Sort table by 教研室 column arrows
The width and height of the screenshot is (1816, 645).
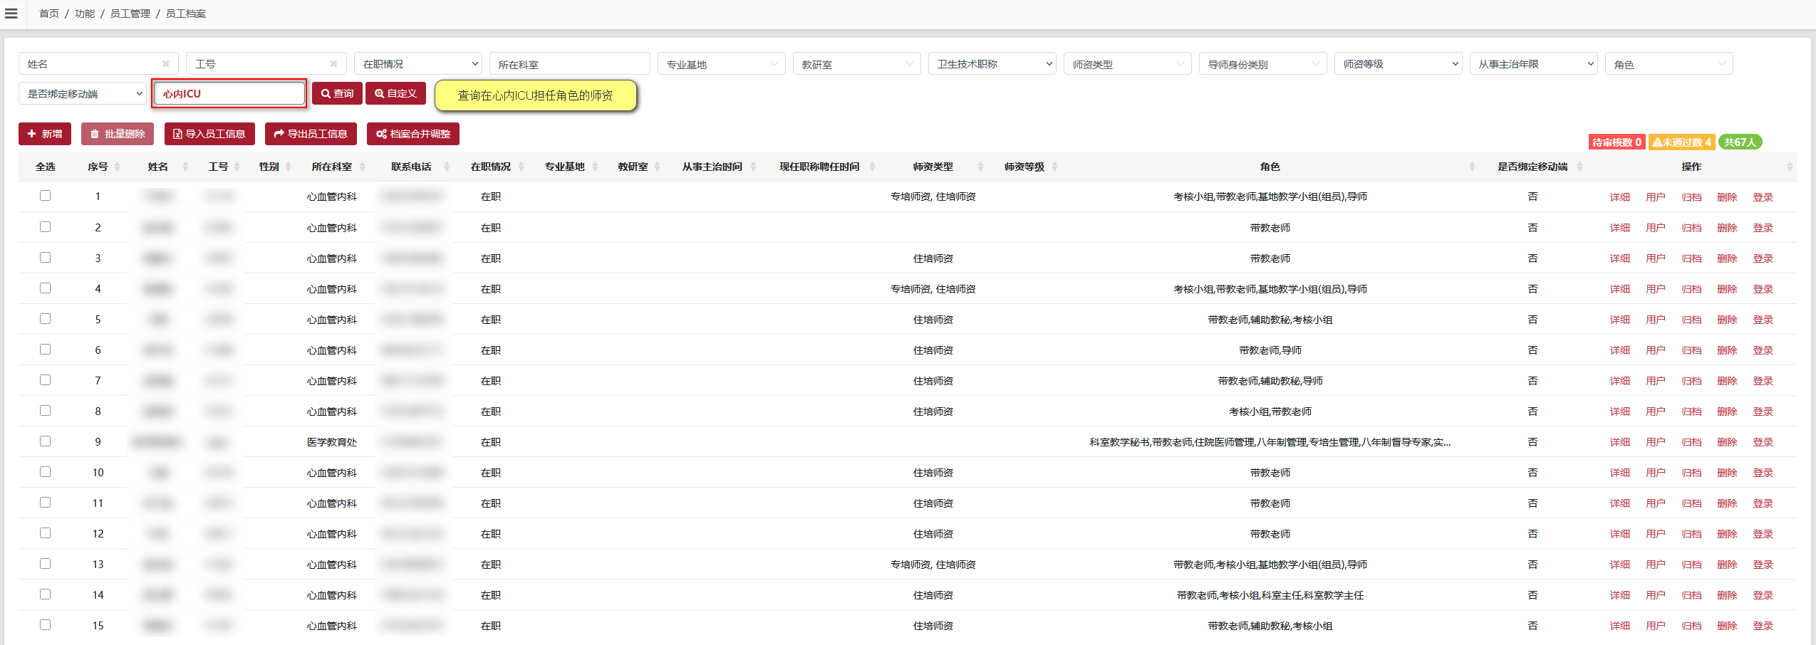click(657, 167)
